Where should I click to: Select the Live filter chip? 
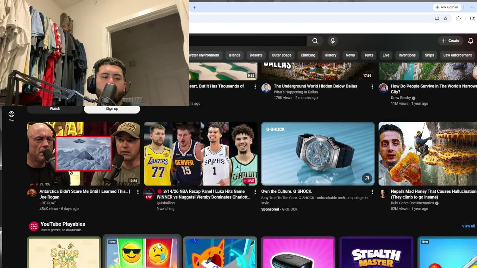[386, 55]
